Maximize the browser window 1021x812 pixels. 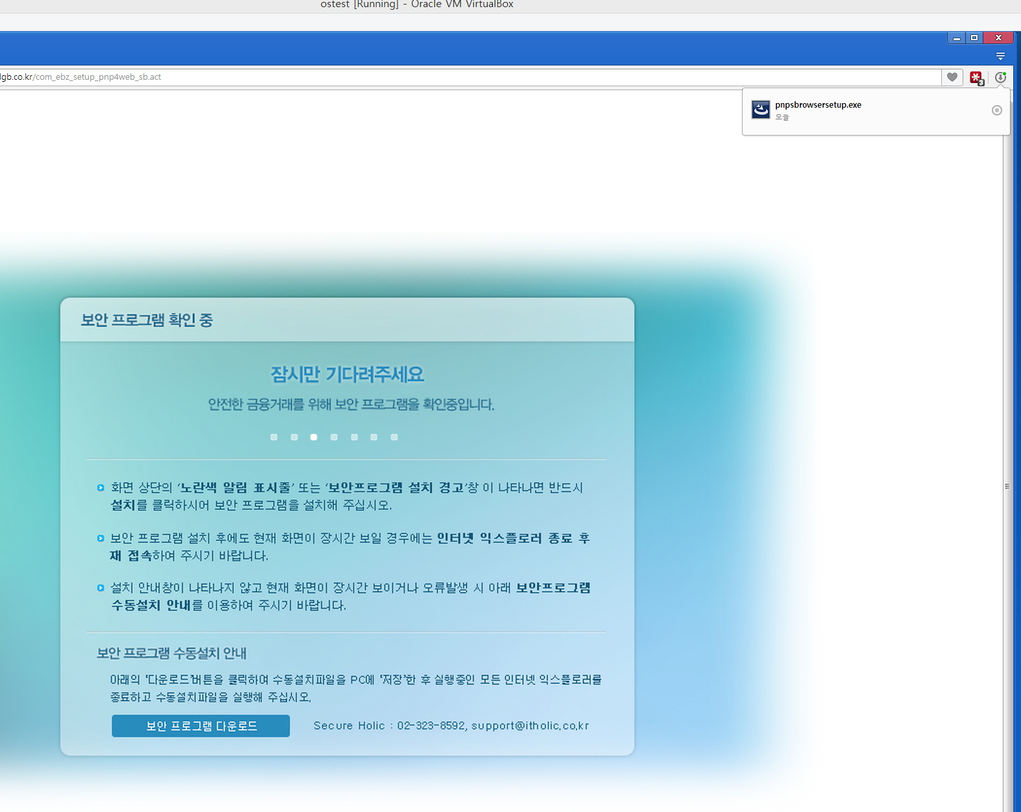(x=974, y=38)
